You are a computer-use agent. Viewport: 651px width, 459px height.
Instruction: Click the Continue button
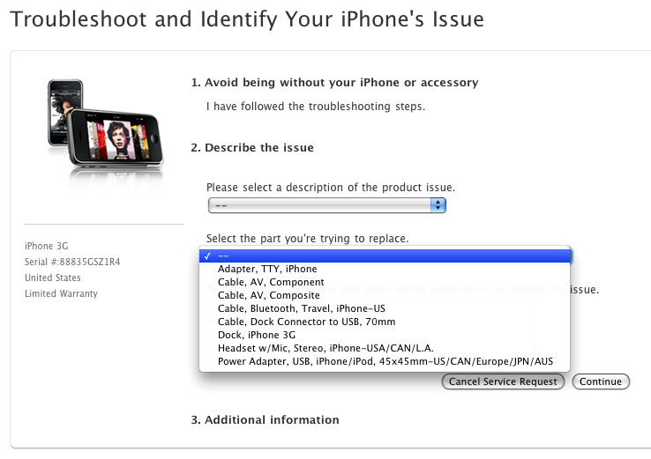click(x=601, y=381)
